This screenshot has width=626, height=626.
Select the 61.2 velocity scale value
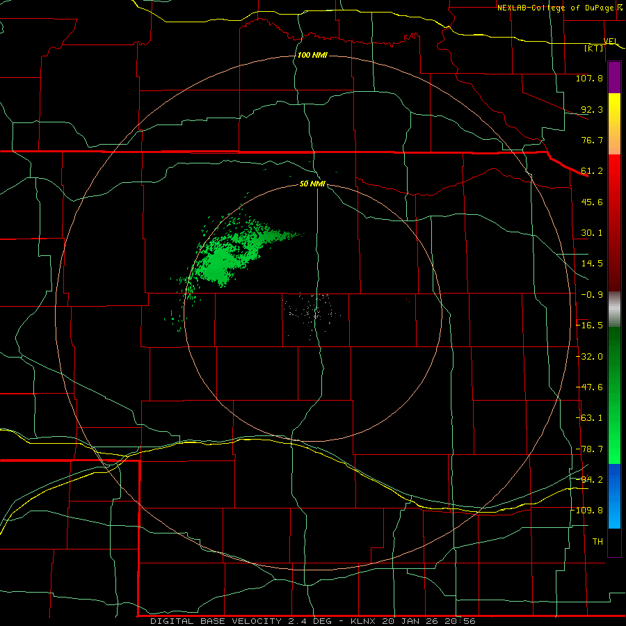(592, 171)
